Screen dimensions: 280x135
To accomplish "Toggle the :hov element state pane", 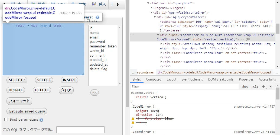I will coord(245,87).
